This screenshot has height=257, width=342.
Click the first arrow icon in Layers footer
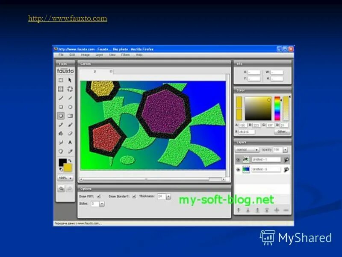coord(239,210)
